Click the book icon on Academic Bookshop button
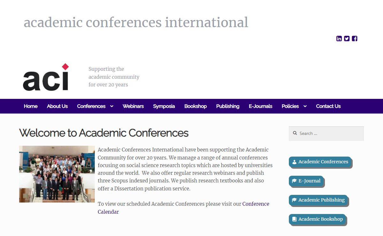 294,219
